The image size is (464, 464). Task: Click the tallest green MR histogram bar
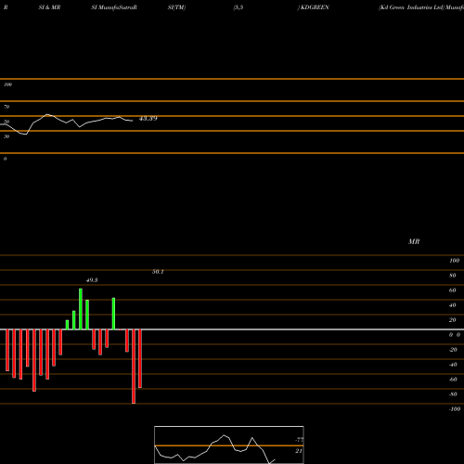(81, 309)
